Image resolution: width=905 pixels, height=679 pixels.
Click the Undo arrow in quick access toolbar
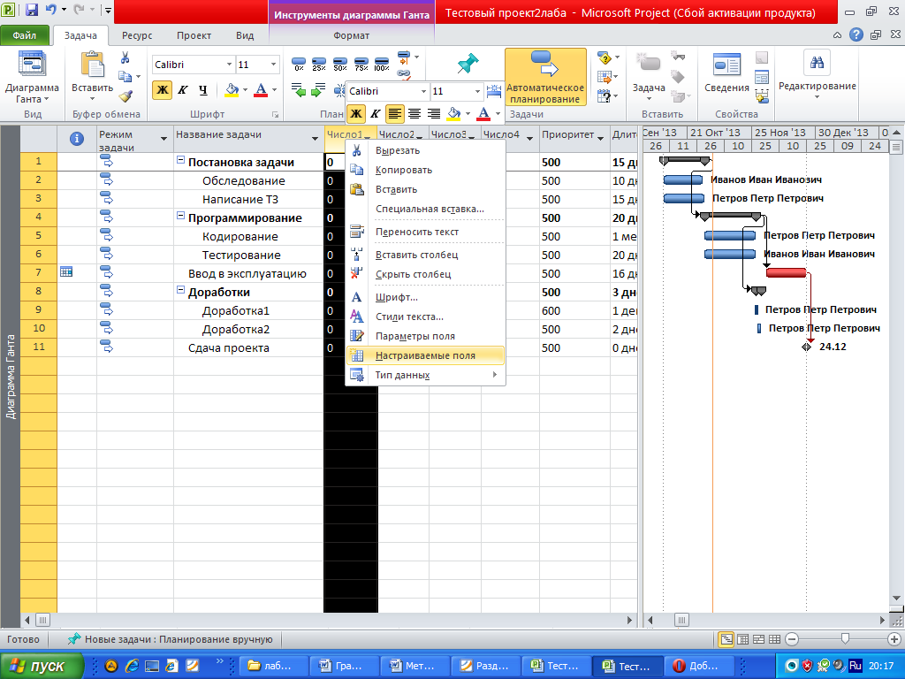tap(50, 9)
